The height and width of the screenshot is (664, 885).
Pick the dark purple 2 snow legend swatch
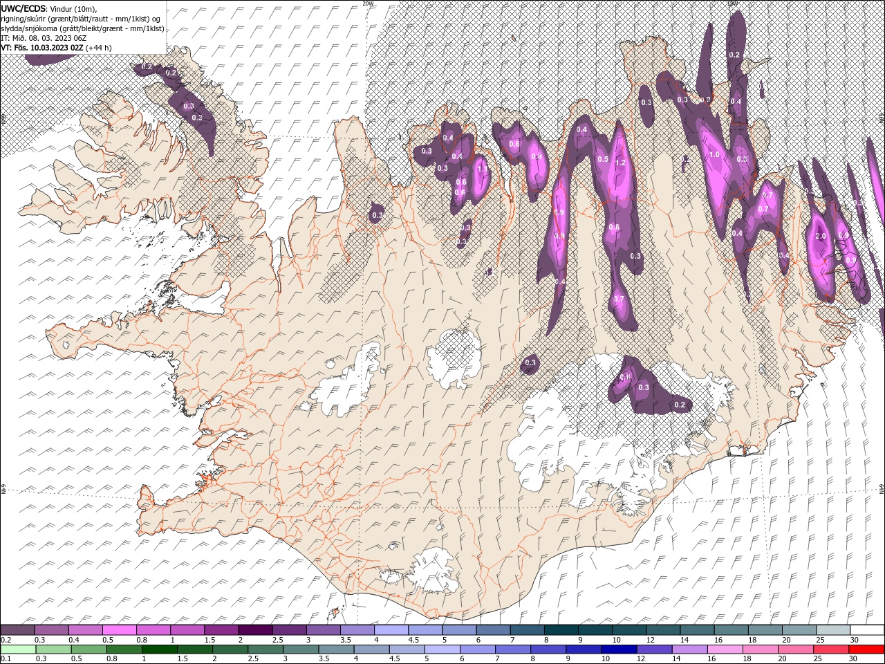click(255, 630)
